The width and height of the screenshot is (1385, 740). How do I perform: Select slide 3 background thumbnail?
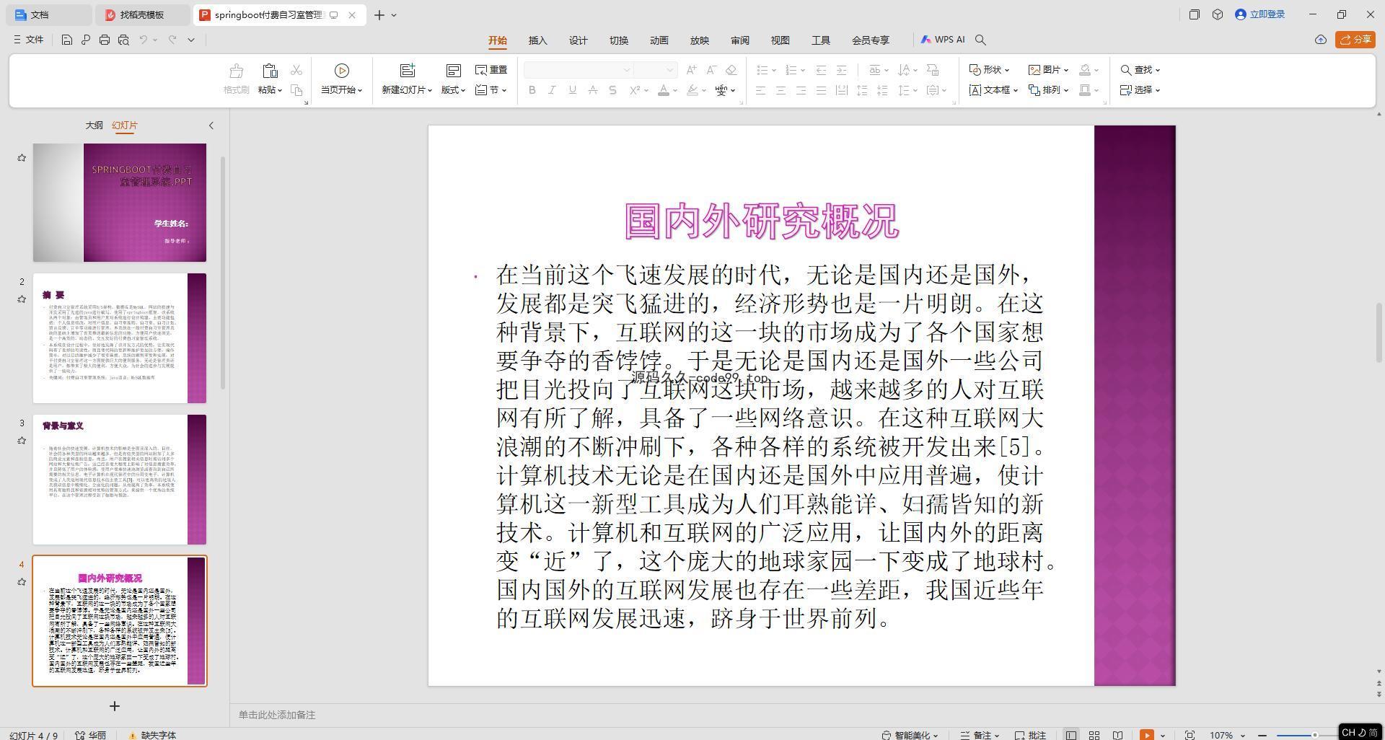click(120, 480)
